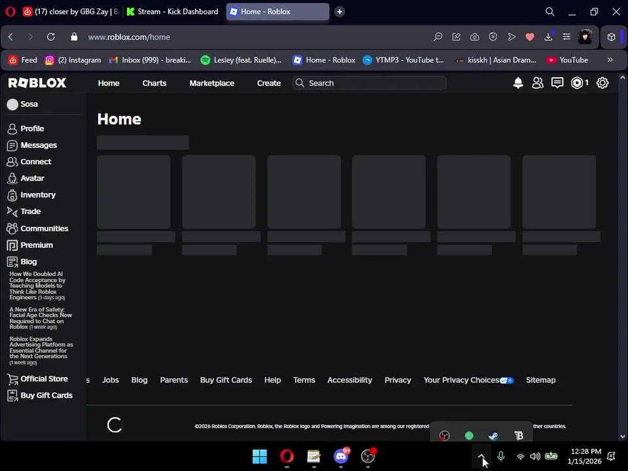The width and height of the screenshot is (628, 471).
Task: Open the Easy setup sliders icon
Action: (567, 37)
